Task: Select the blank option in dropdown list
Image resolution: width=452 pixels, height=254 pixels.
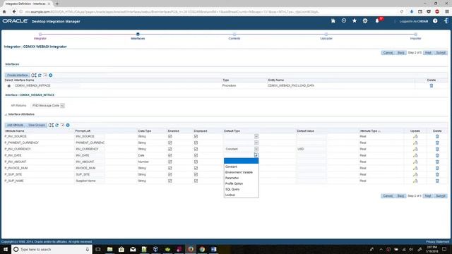Action: click(x=241, y=161)
